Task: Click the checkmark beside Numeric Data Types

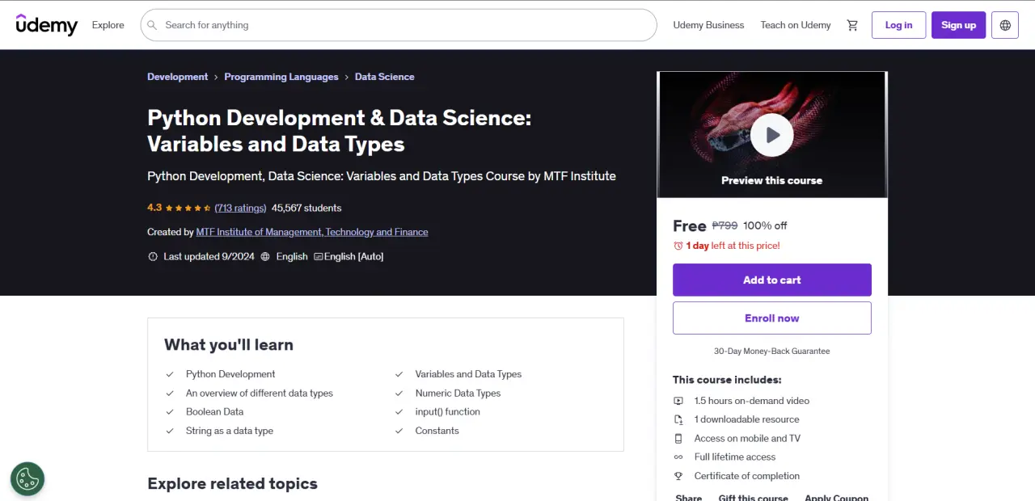Action: (399, 394)
